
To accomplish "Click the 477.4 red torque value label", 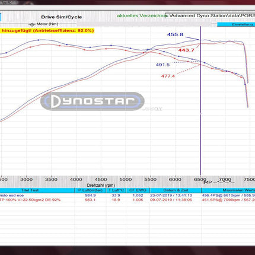I will click(x=168, y=76).
